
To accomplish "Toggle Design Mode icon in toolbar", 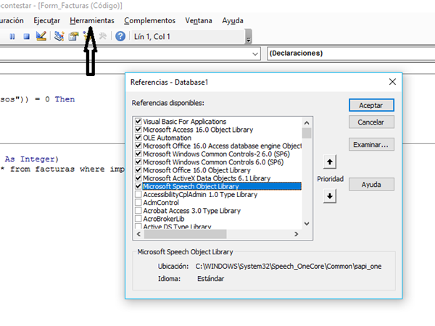I will point(41,36).
